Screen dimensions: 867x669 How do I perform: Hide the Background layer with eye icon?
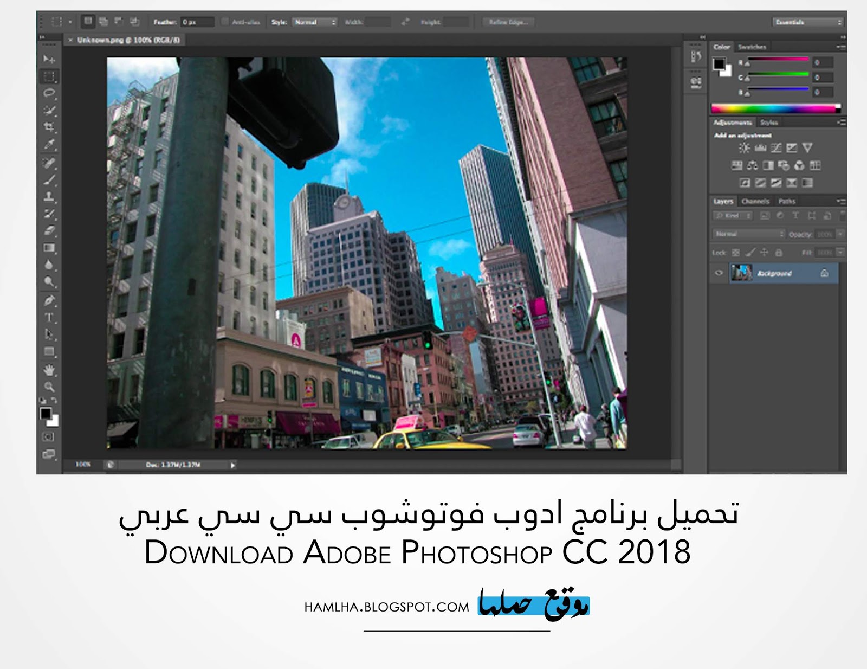click(719, 273)
